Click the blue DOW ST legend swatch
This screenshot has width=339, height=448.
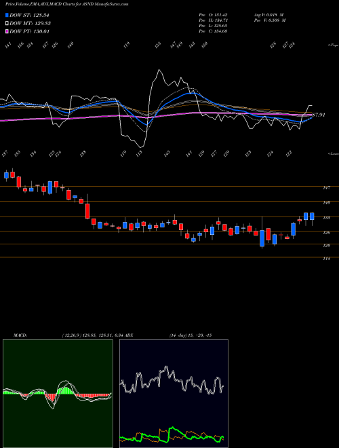(7, 15)
